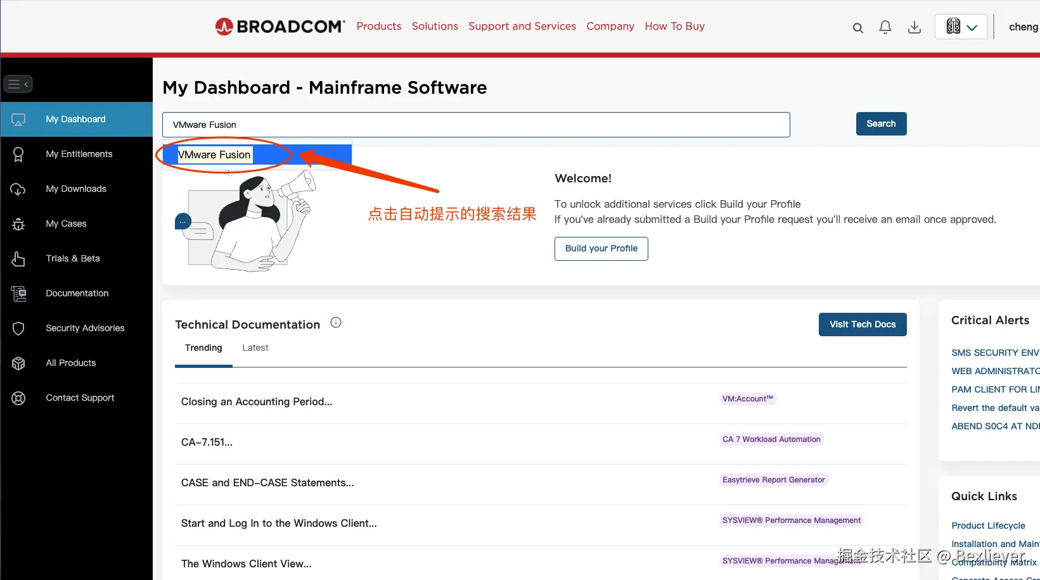This screenshot has height=580, width=1040.
Task: Open the Technical Documentation info tooltip
Action: (336, 322)
